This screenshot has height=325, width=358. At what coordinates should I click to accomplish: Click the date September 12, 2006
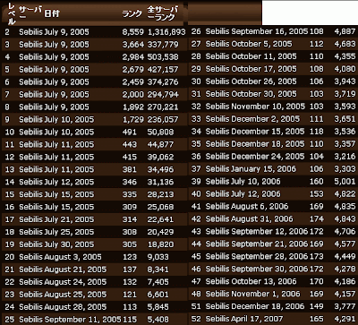(269, 231)
